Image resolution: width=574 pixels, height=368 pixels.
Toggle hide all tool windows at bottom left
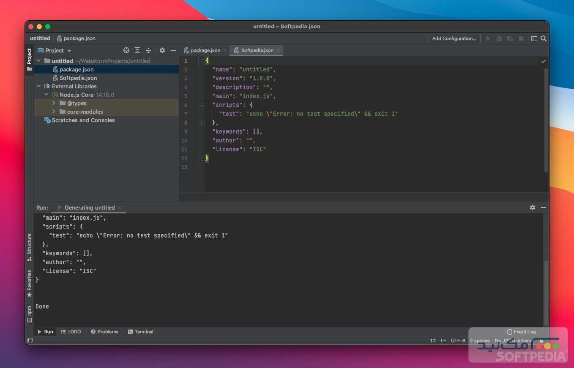pyautogui.click(x=30, y=341)
